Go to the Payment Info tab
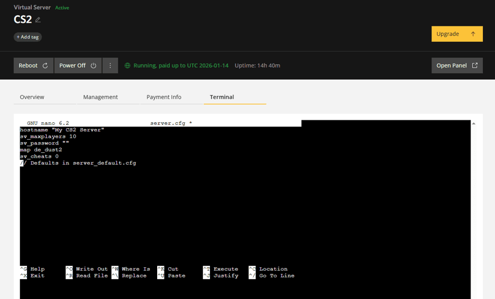This screenshot has height=299, width=495. pos(164,97)
